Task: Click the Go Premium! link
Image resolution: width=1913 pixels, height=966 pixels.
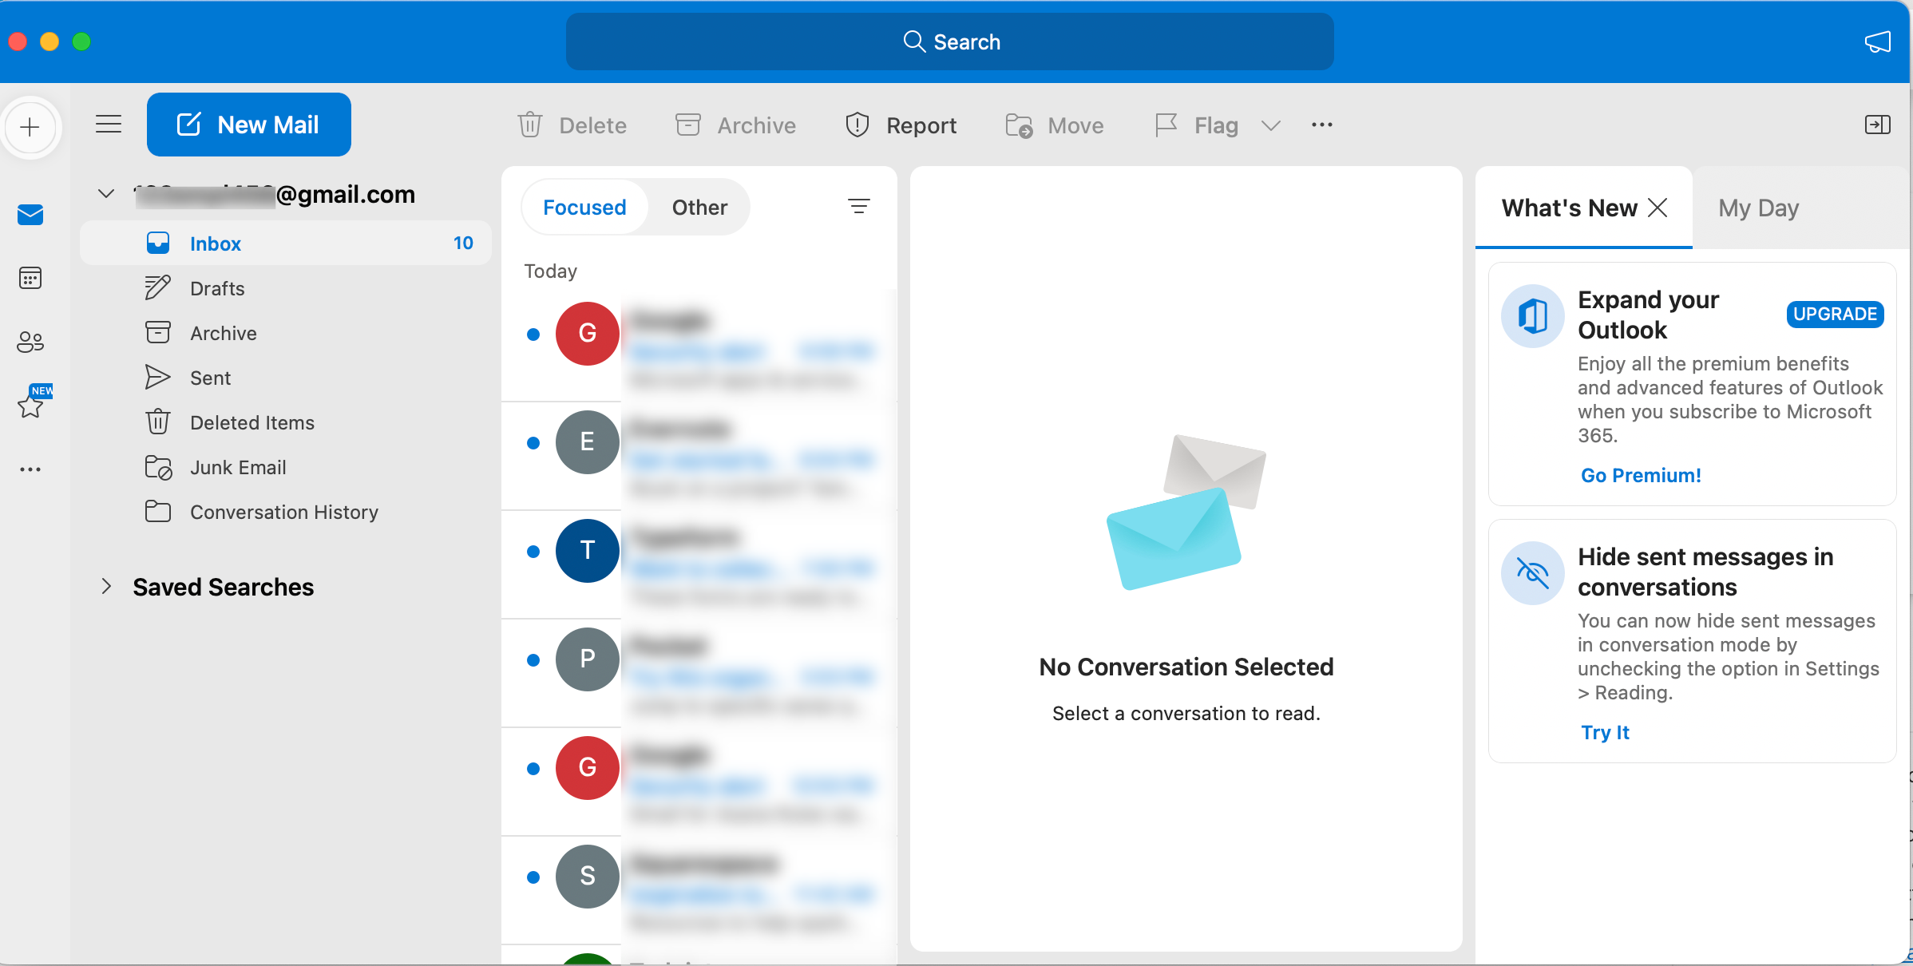Action: pyautogui.click(x=1641, y=475)
